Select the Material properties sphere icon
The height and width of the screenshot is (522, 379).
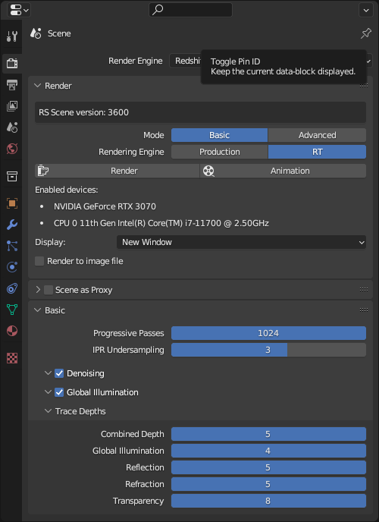(12, 331)
